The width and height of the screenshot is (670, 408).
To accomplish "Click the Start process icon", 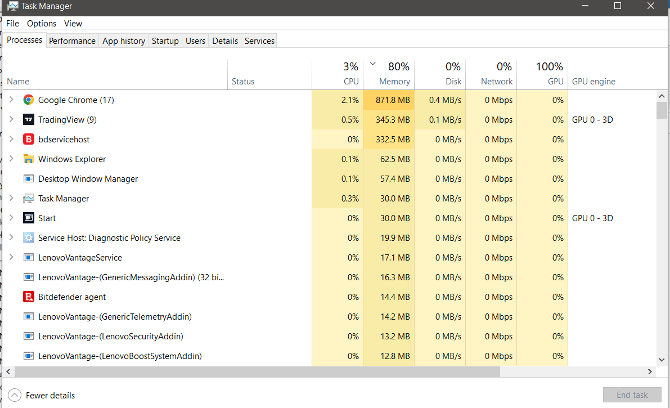I will [x=29, y=218].
